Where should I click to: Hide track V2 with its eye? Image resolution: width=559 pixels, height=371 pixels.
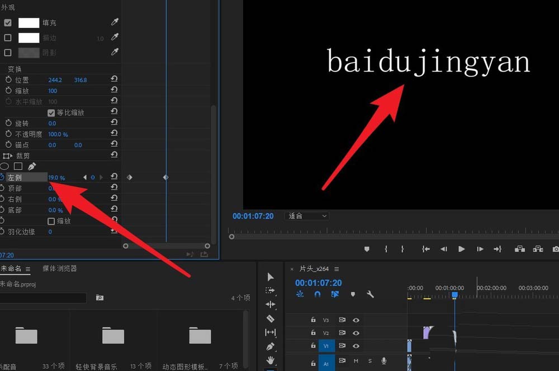click(x=356, y=333)
